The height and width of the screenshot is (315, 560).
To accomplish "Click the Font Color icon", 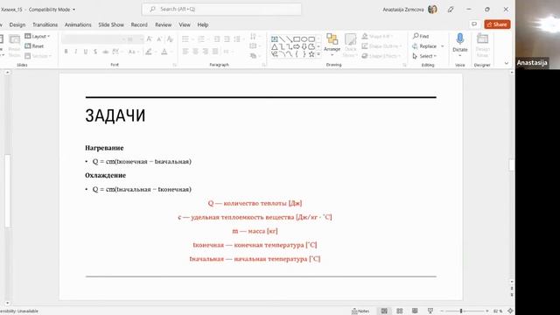I will [x=164, y=52].
